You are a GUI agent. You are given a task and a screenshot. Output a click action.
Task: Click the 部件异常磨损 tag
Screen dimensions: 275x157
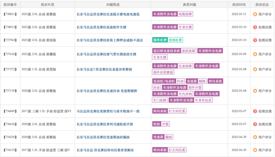[163, 72]
